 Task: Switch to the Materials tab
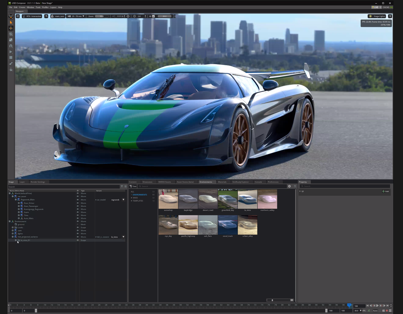[x=222, y=182]
